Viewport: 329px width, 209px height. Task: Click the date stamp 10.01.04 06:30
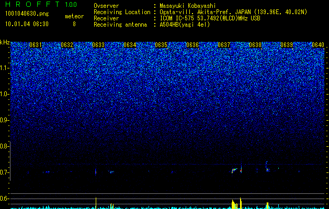27,24
